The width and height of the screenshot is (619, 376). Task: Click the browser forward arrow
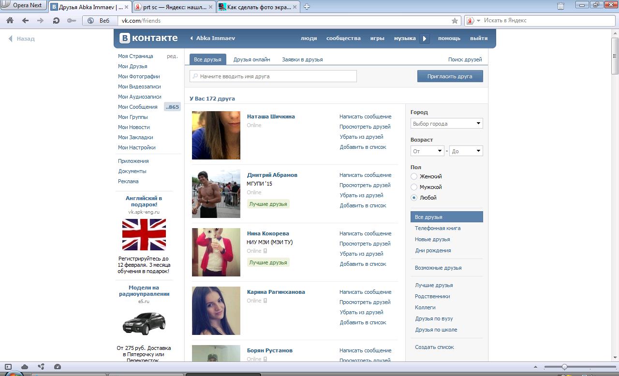point(40,21)
